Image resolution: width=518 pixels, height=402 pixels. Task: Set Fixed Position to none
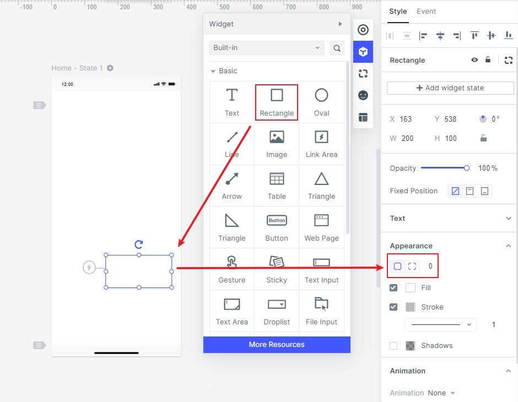pos(455,191)
